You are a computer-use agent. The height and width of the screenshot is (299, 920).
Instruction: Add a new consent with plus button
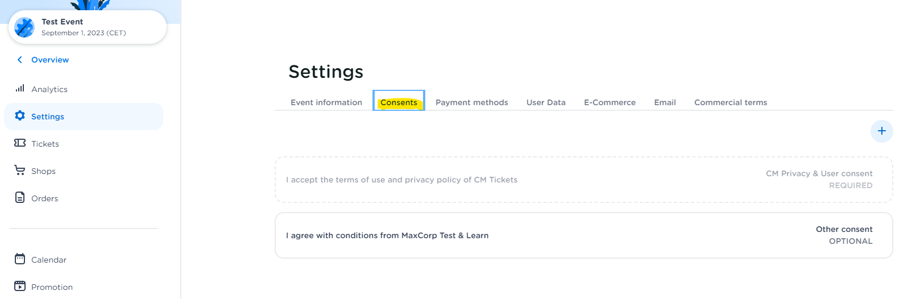(881, 131)
